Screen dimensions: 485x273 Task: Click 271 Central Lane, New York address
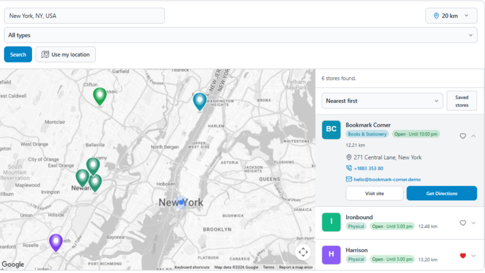pos(387,157)
